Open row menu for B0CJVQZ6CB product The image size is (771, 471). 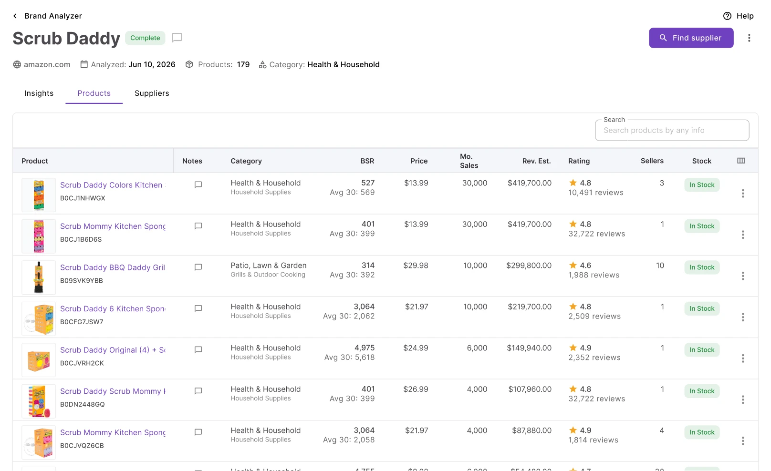click(743, 441)
